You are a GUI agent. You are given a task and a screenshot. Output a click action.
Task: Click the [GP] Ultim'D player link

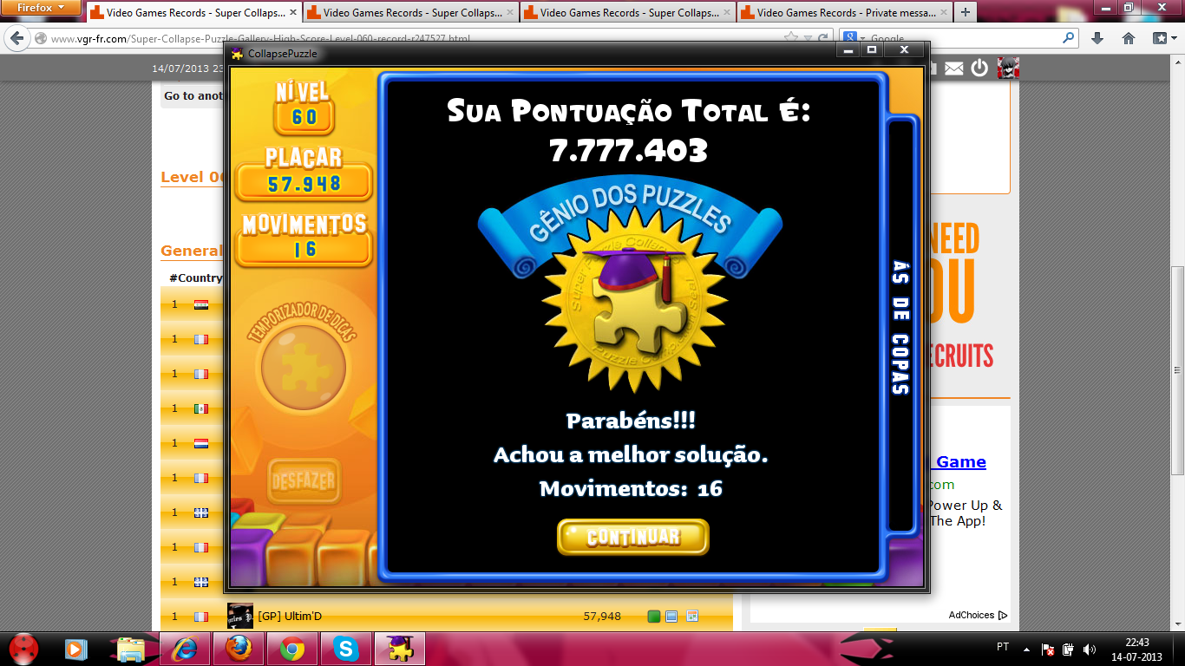(x=290, y=617)
